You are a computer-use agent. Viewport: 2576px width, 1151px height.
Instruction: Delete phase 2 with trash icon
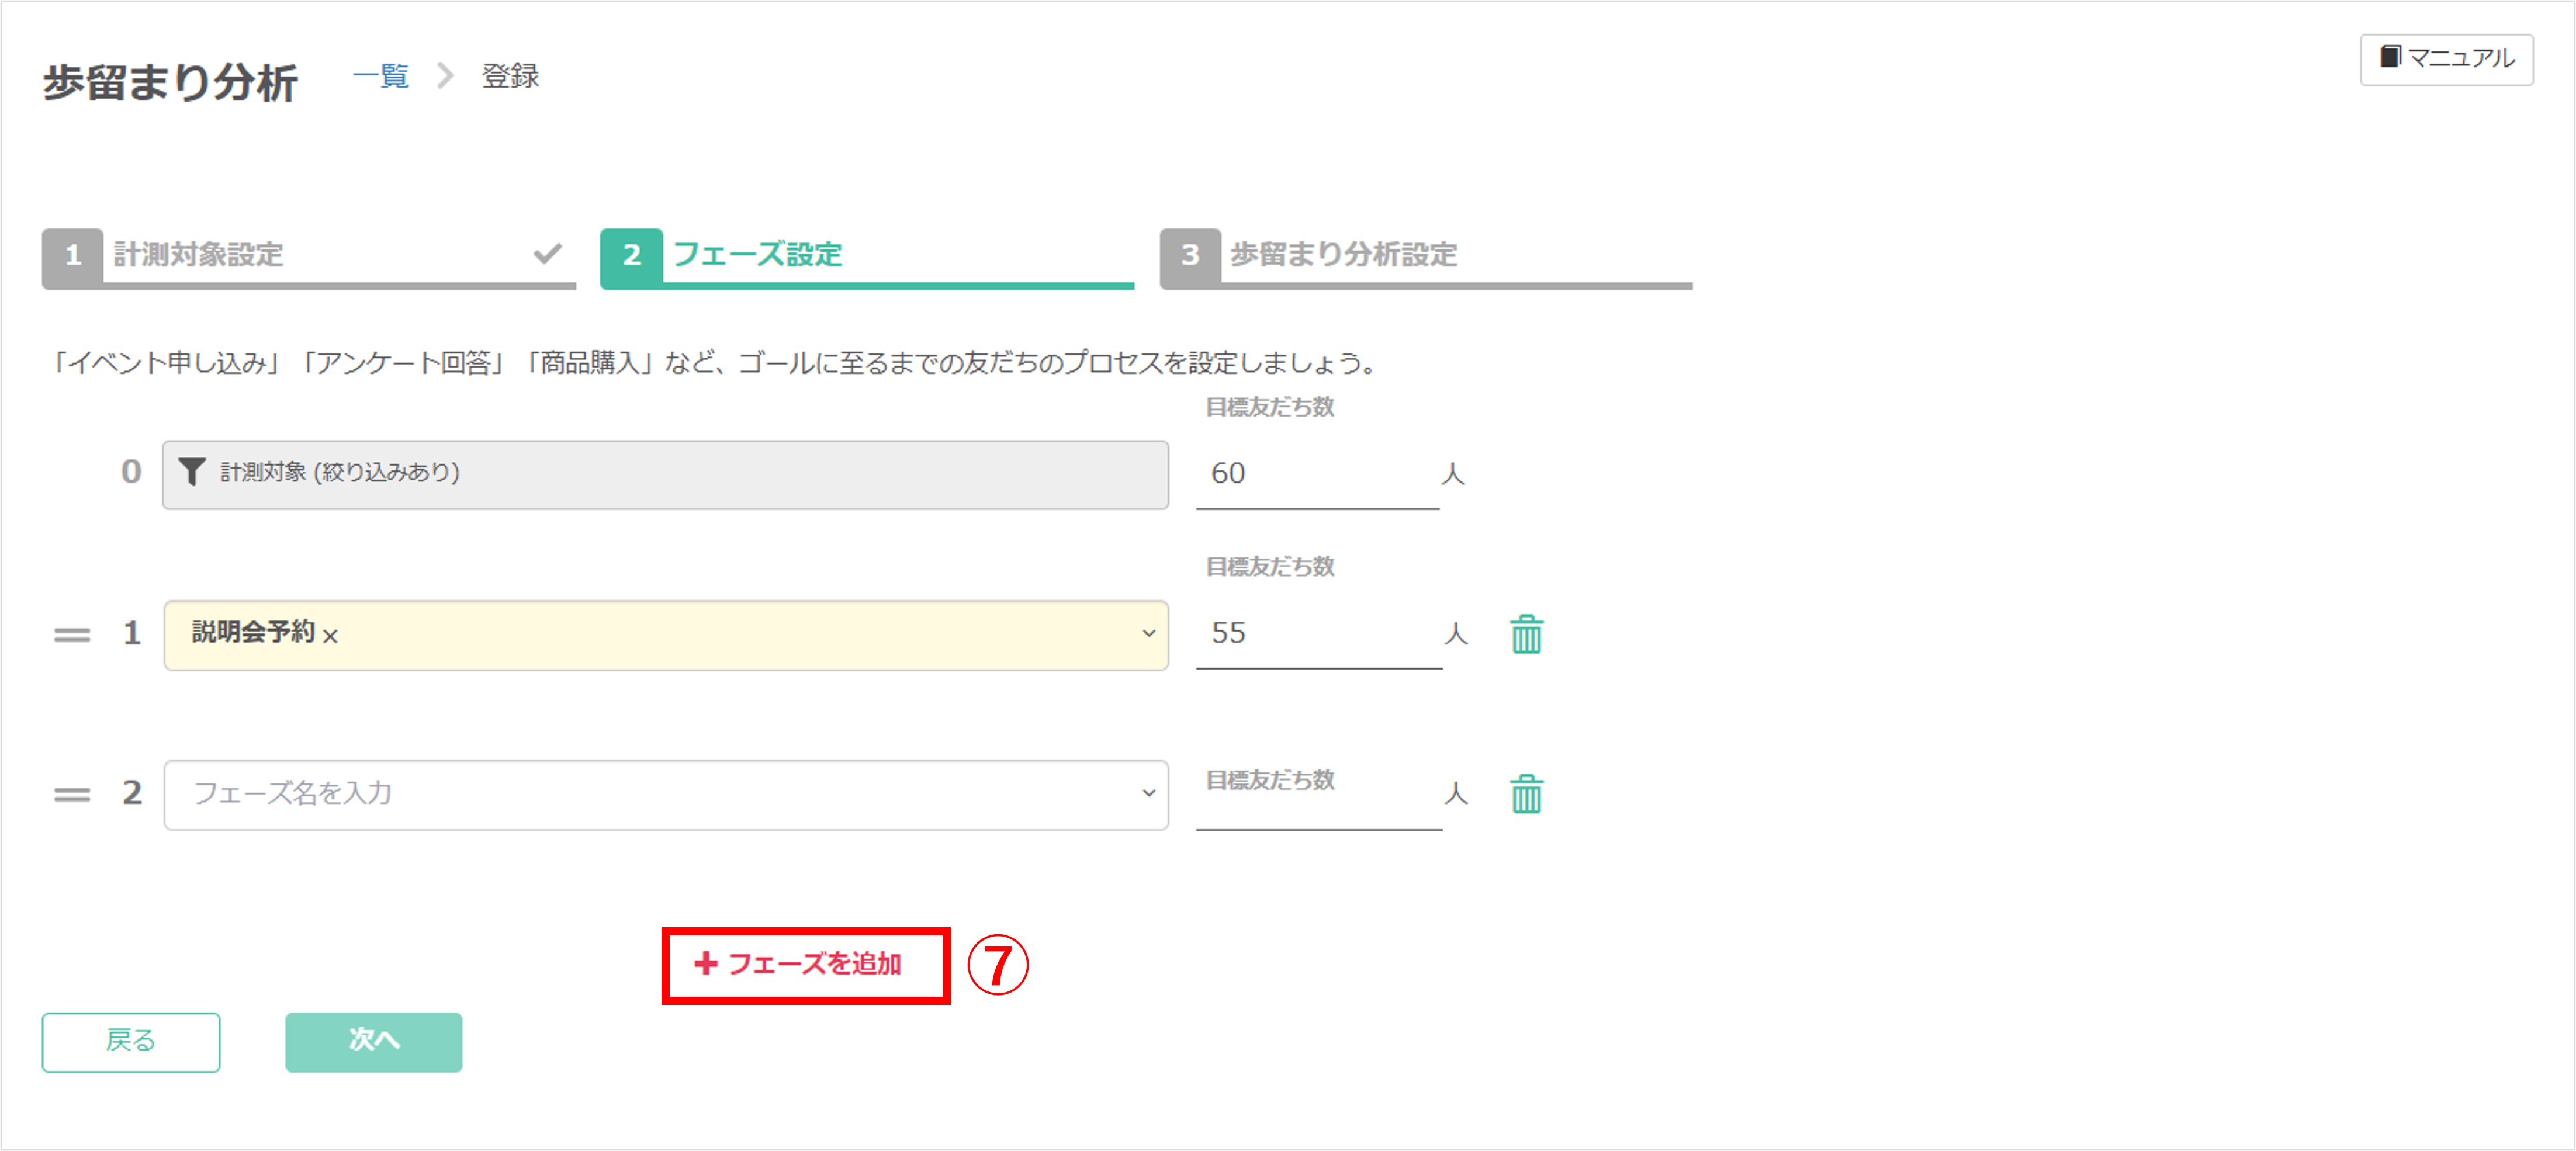[x=1526, y=794]
